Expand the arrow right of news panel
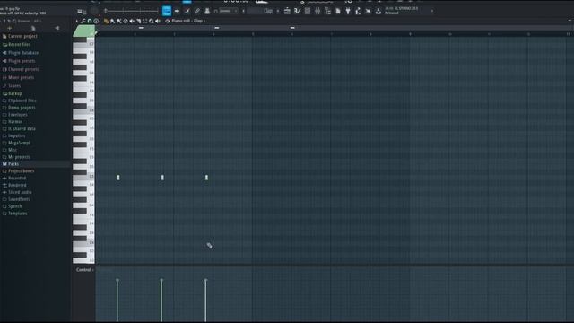 coord(432,11)
